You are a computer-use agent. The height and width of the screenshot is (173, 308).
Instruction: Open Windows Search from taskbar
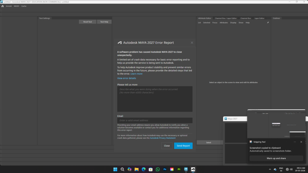point(122,169)
